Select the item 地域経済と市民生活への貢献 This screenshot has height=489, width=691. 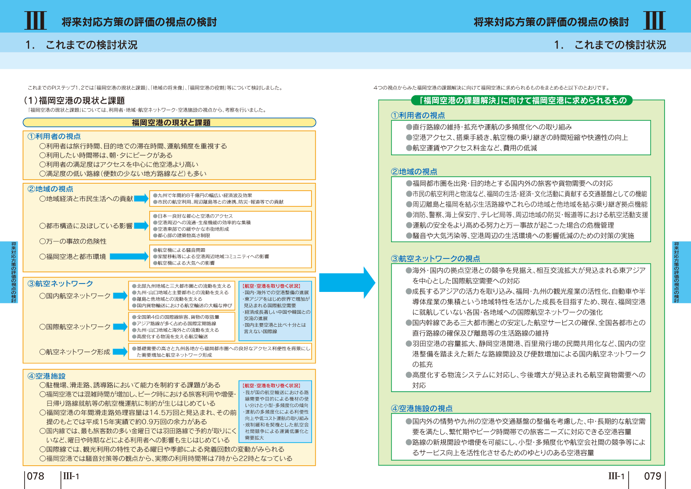pyautogui.click(x=86, y=198)
